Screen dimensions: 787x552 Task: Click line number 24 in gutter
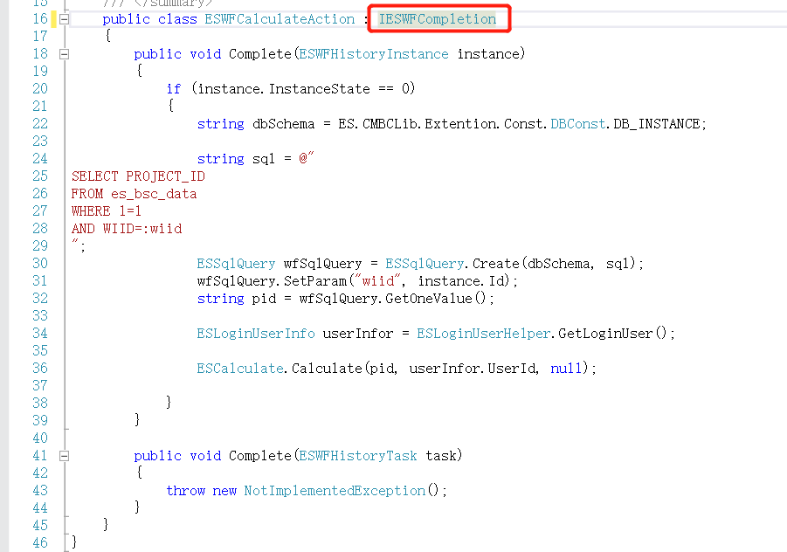coord(40,159)
